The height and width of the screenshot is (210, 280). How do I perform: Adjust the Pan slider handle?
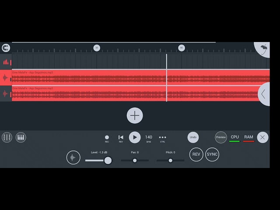[135, 161]
